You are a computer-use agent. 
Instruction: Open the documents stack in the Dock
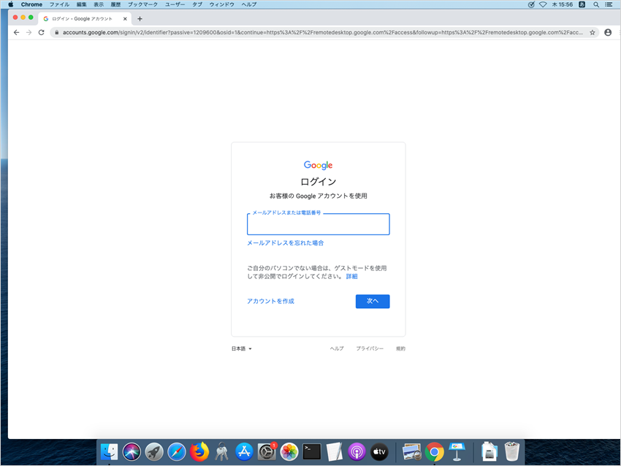(x=489, y=451)
